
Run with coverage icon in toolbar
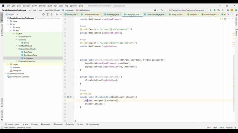tap(219, 10)
